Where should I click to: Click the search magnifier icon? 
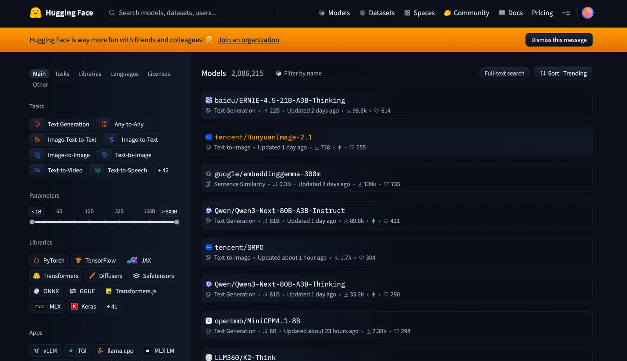(112, 13)
